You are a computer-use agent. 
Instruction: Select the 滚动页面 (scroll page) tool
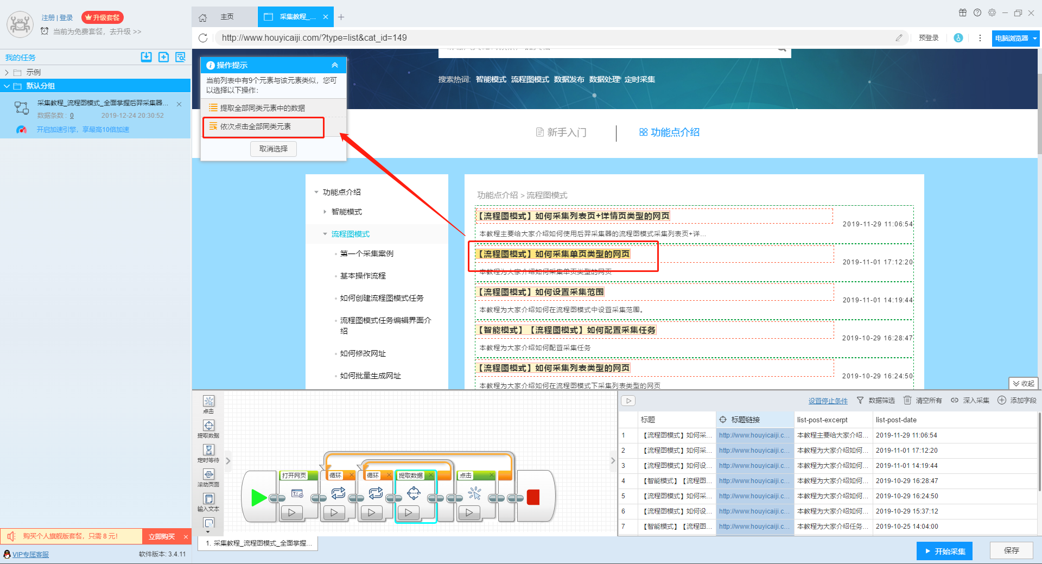[208, 478]
